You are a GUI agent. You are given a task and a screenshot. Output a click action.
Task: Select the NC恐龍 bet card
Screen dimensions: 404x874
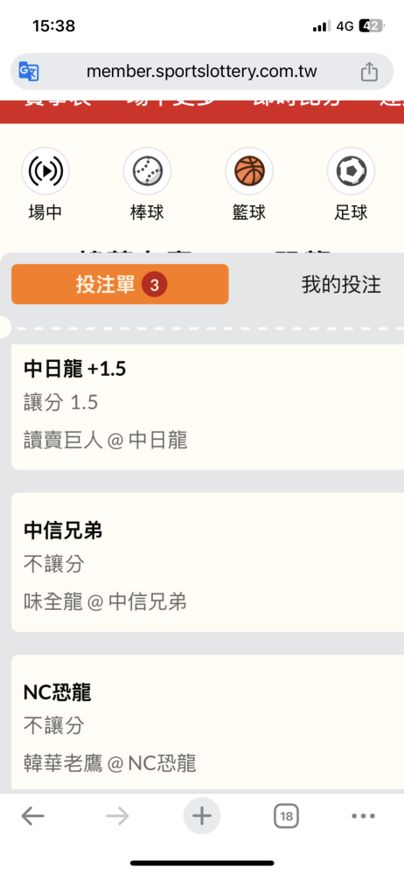pyautogui.click(x=207, y=723)
